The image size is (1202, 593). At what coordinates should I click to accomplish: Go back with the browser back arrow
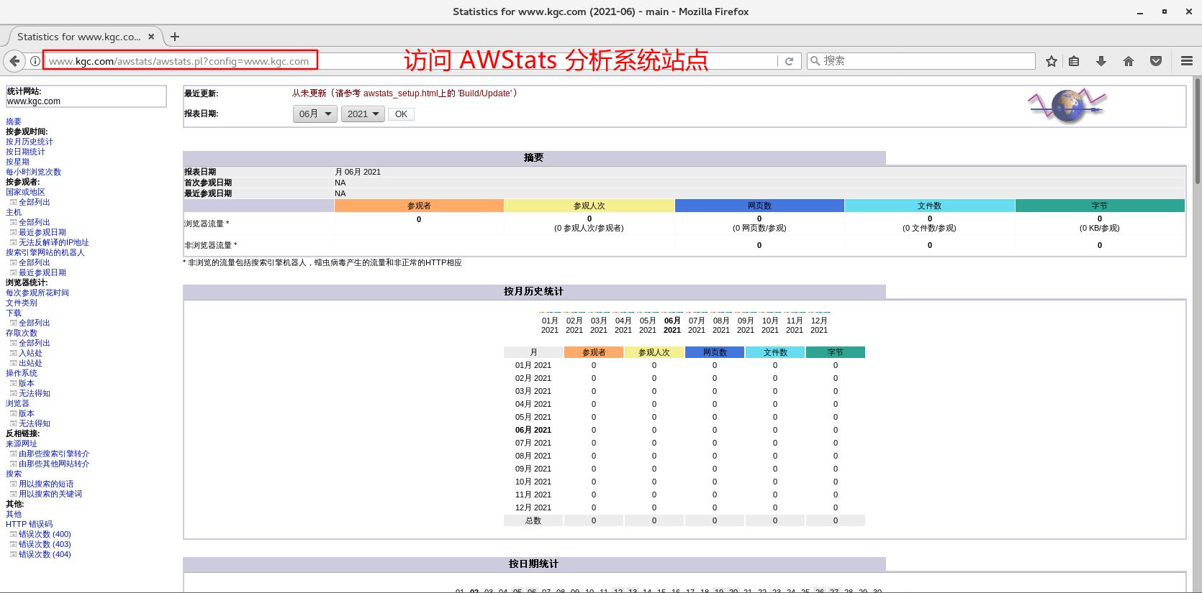[x=14, y=61]
